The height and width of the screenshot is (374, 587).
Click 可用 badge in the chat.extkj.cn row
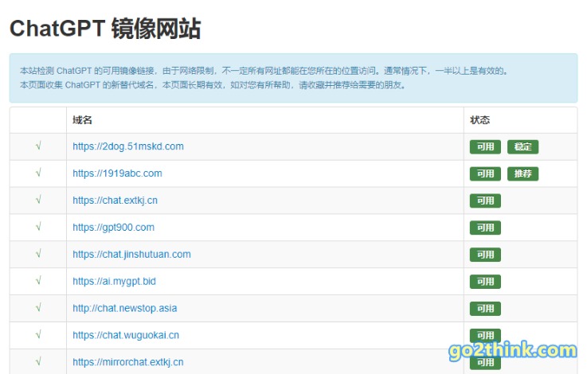pyautogui.click(x=485, y=201)
